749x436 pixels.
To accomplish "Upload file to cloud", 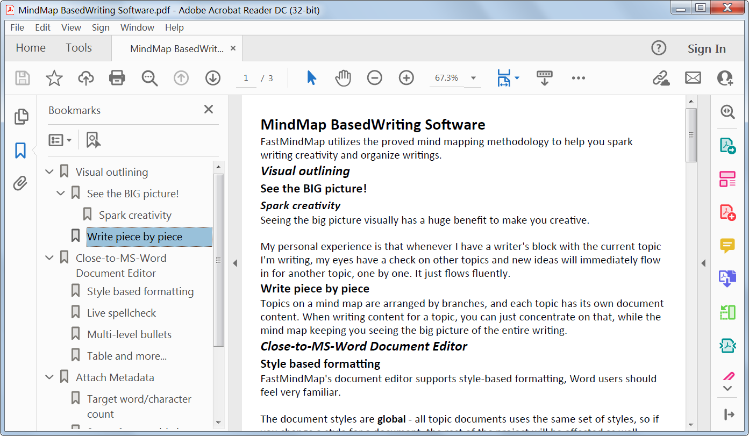I will click(85, 78).
